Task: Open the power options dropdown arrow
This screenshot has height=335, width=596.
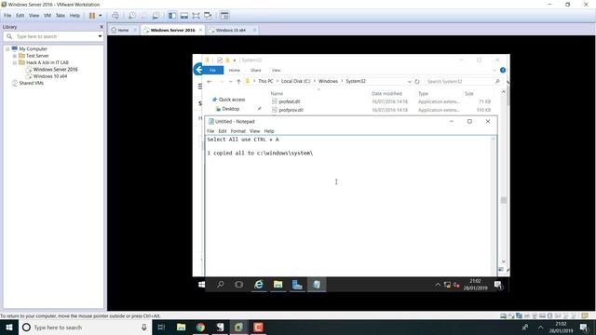Action: coord(101,16)
